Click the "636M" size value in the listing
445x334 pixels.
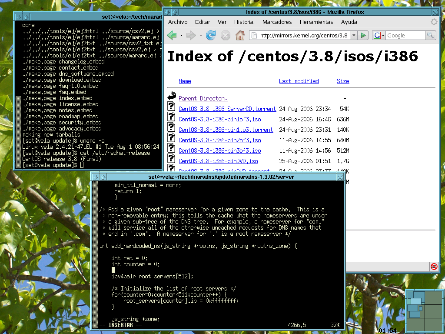coord(343,120)
